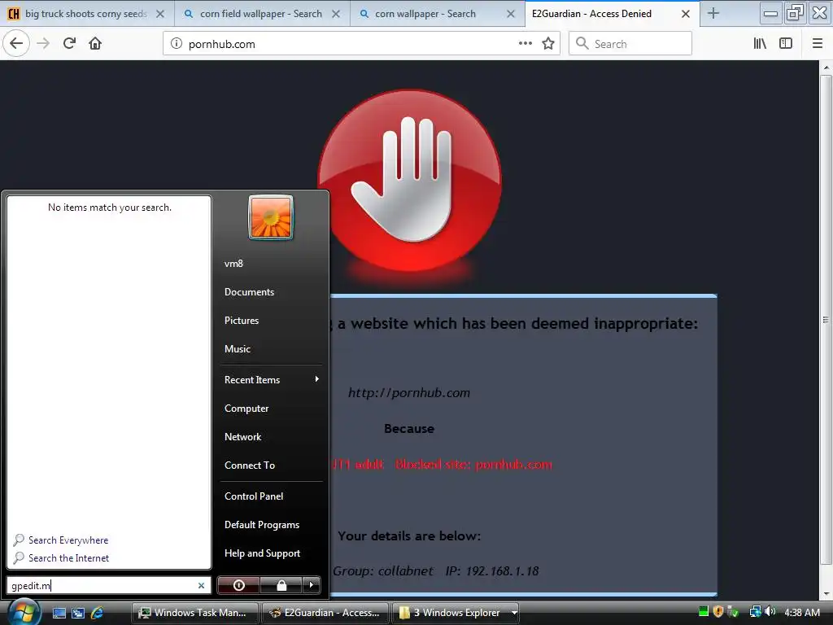Click the vertical scrollbar thumb
Viewport: 833px width, 625px height.
(x=826, y=320)
